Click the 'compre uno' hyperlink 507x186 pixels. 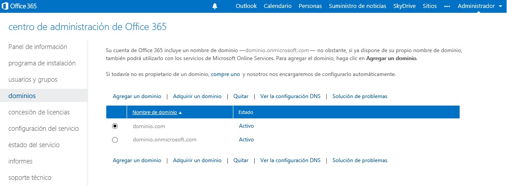(225, 74)
